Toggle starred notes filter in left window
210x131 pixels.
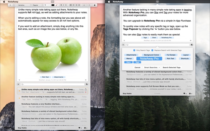tap(18, 84)
